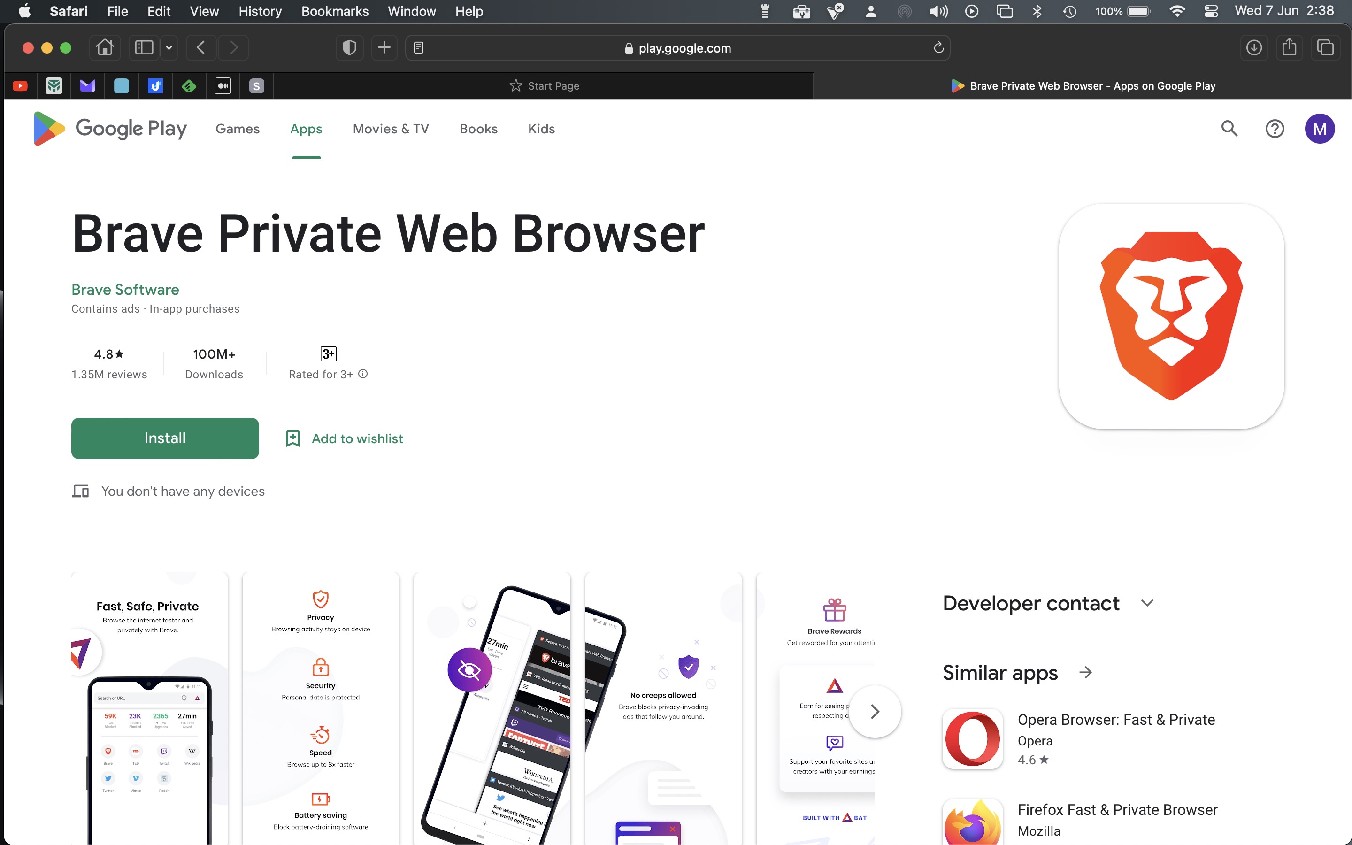
Task: Switch to the Books tab
Action: click(x=478, y=129)
